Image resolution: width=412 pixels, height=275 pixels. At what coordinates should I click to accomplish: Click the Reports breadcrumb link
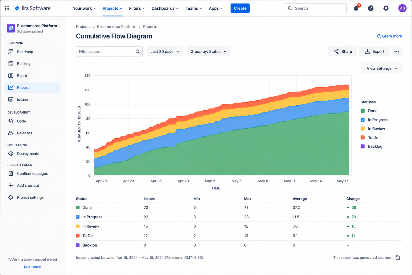coord(150,27)
